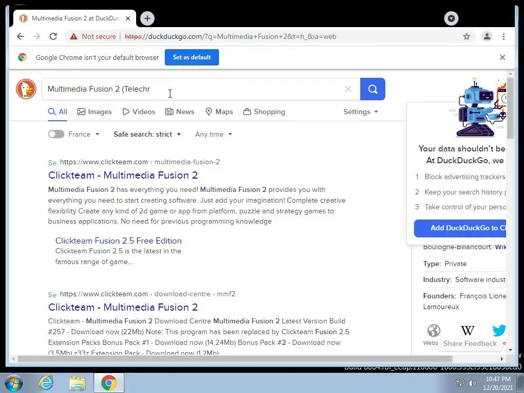
Task: Click the scroll-right arrow of horizontal scrollbar
Action: click(501, 359)
